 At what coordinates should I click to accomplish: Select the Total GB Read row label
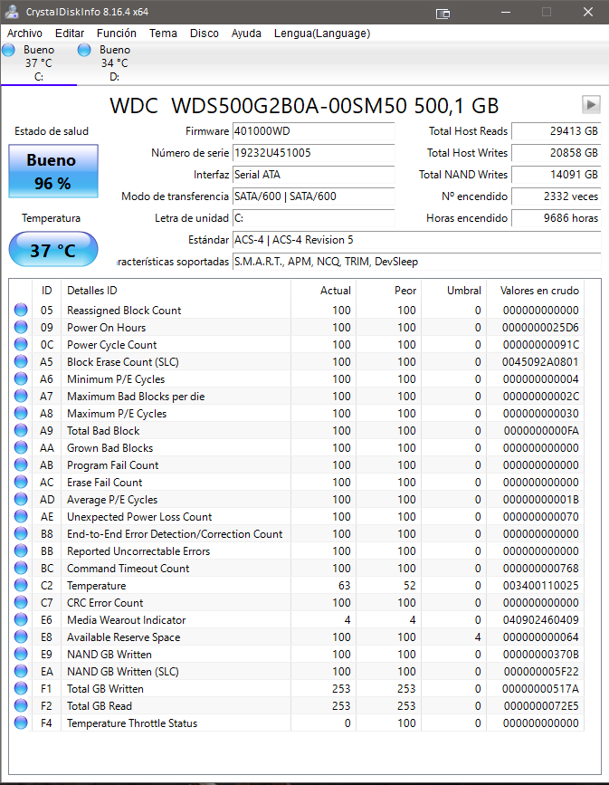pos(99,706)
